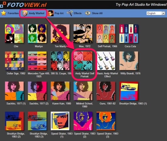Follow the Try Pop Art Studio link
Viewport: 167px width, 141px height.
coord(141,5)
